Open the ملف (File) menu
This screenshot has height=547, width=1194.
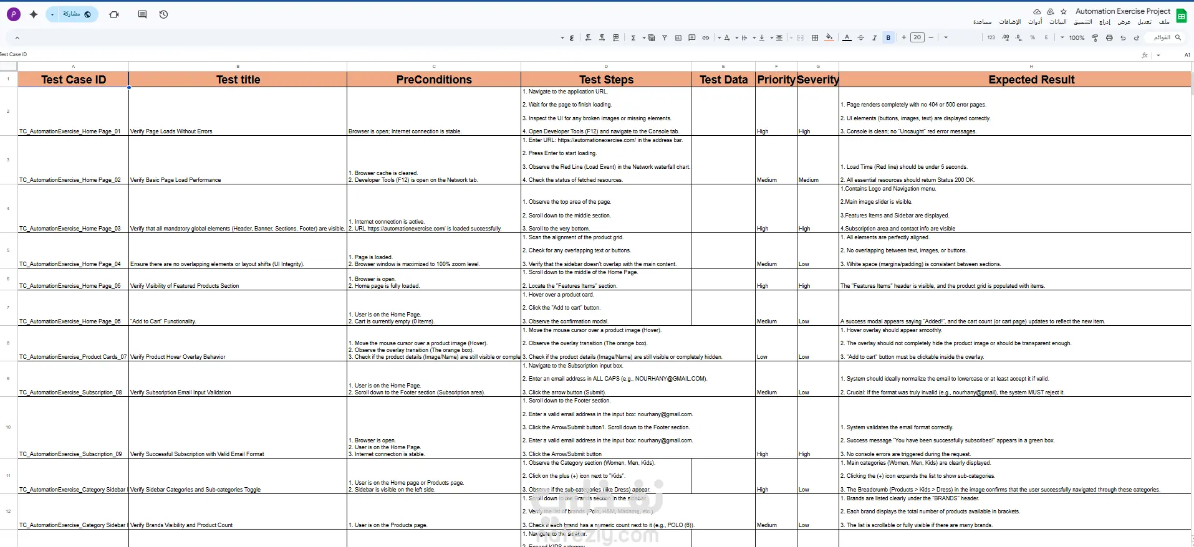click(x=1164, y=22)
